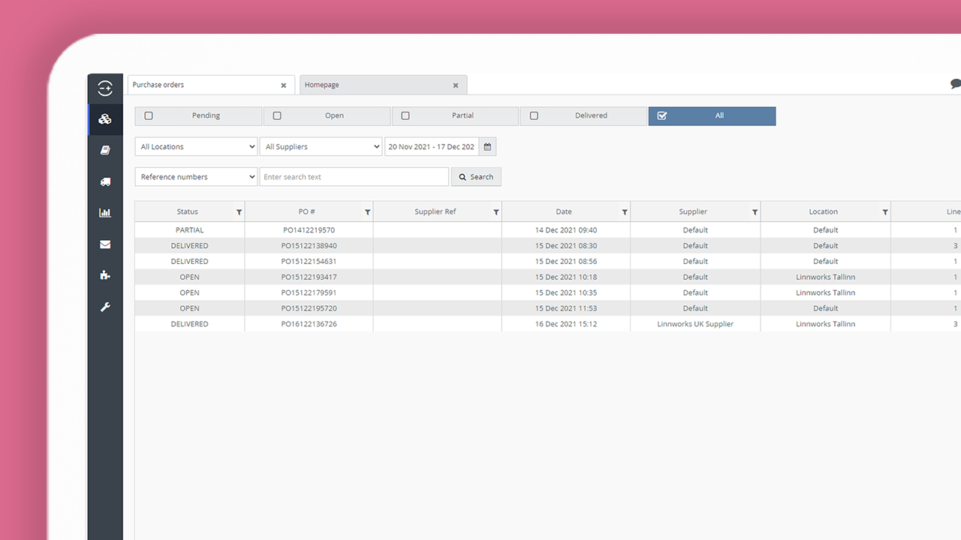Image resolution: width=961 pixels, height=540 pixels.
Task: Click the Enter search text field
Action: (354, 177)
